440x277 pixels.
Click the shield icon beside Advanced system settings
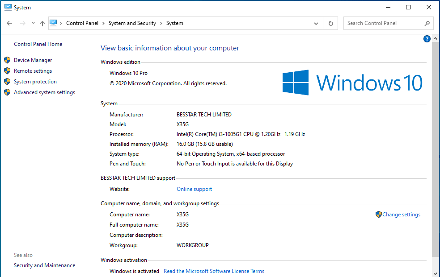[x=7, y=92]
